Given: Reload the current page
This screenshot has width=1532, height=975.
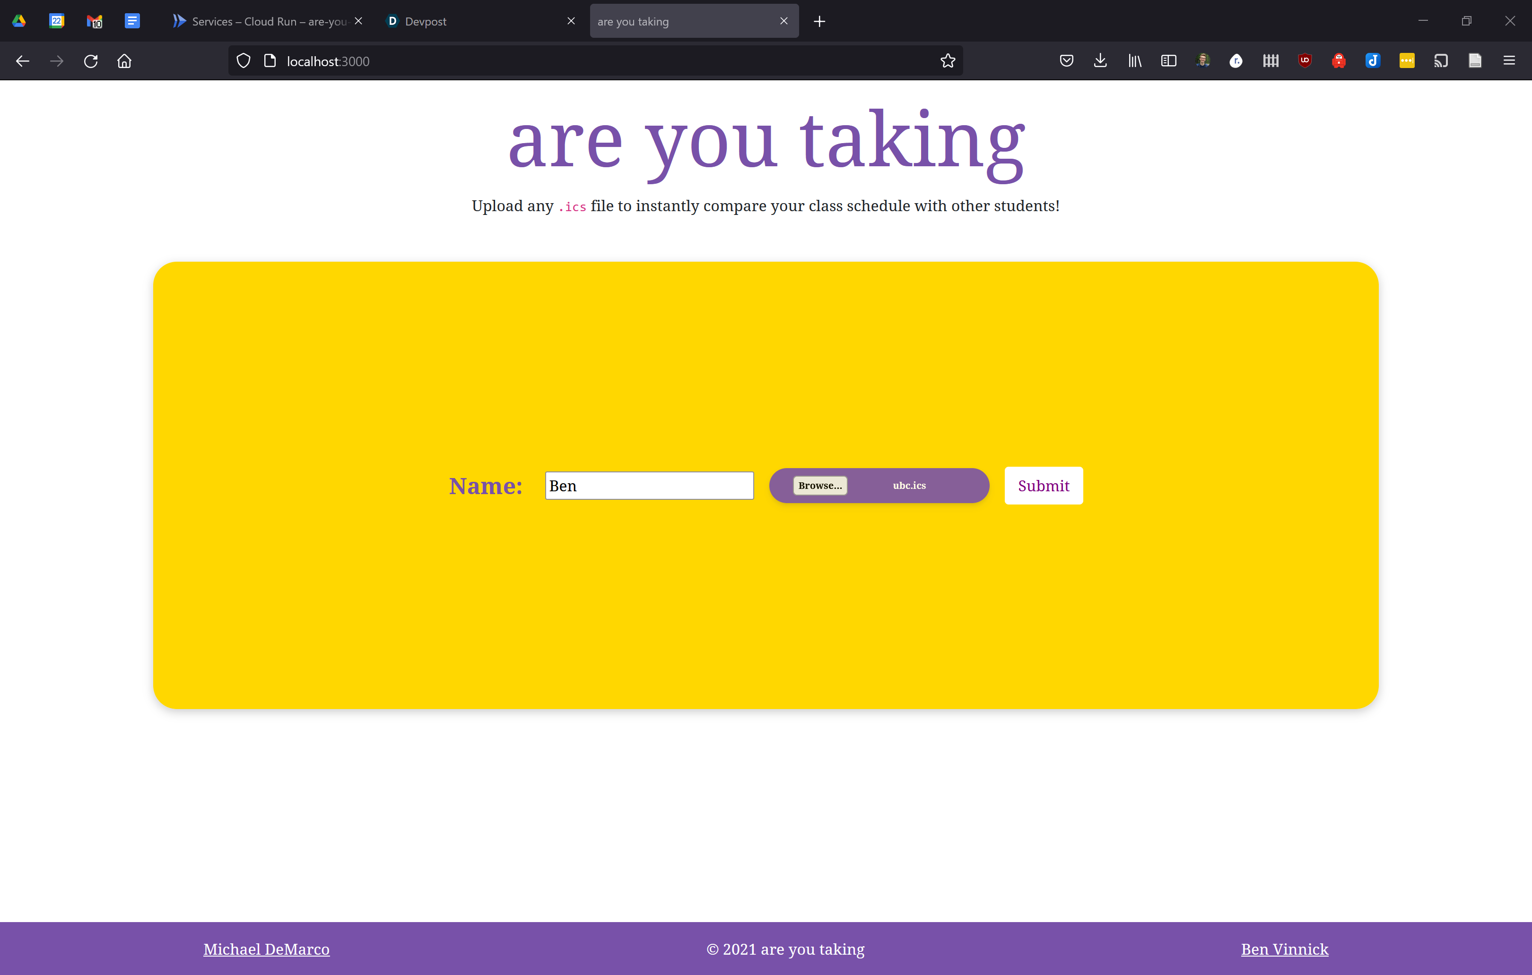Looking at the screenshot, I should pyautogui.click(x=91, y=61).
